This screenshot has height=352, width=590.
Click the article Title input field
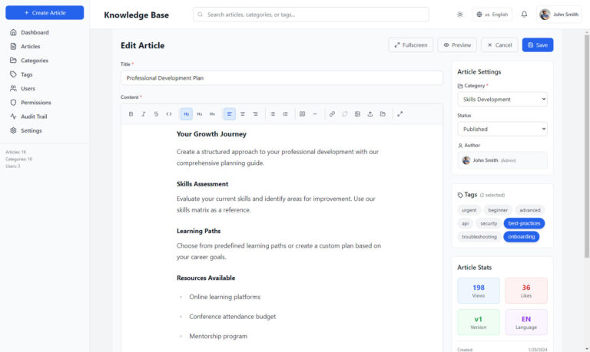281,77
